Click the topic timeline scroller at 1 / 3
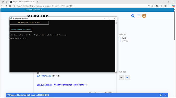Screen dimensions: 176x98 [124, 39]
